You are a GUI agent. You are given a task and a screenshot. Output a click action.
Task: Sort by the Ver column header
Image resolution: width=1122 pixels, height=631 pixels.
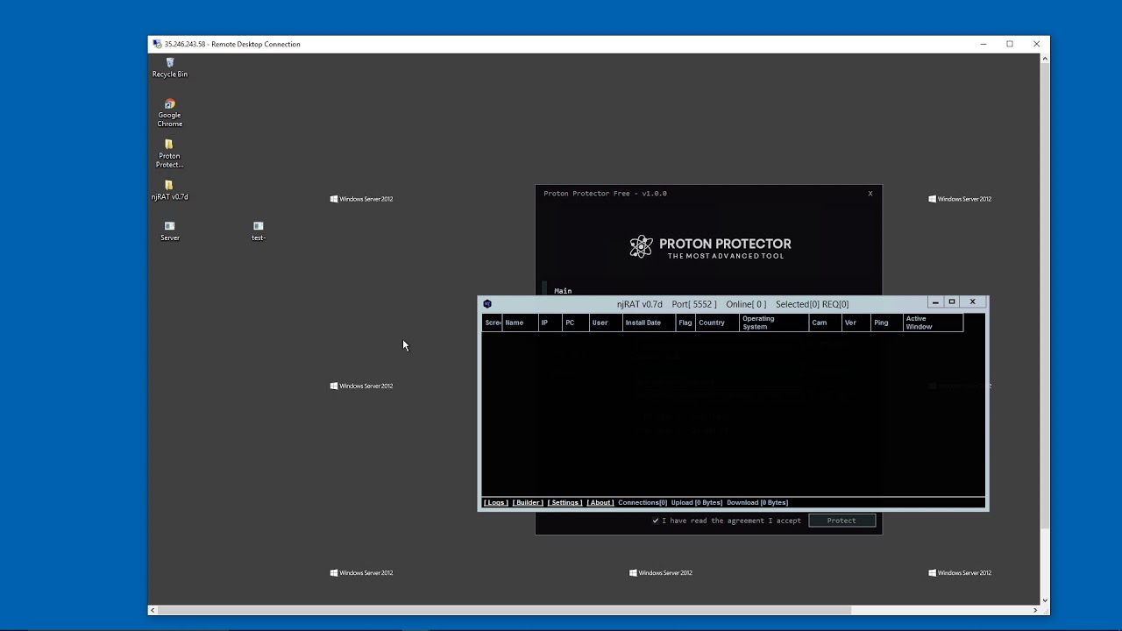coord(856,323)
